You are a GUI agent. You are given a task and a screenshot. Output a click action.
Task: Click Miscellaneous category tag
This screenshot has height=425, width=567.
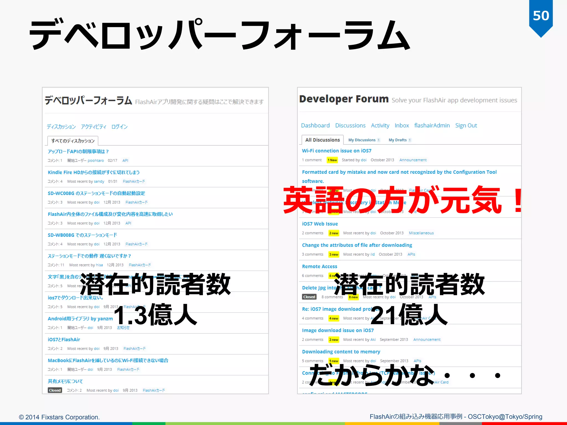click(421, 233)
